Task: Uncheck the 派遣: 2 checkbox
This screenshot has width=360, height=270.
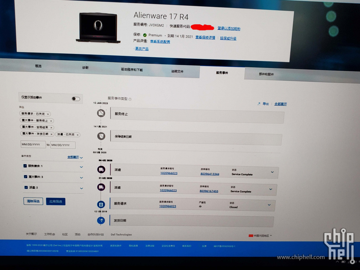Action: pyautogui.click(x=26, y=187)
